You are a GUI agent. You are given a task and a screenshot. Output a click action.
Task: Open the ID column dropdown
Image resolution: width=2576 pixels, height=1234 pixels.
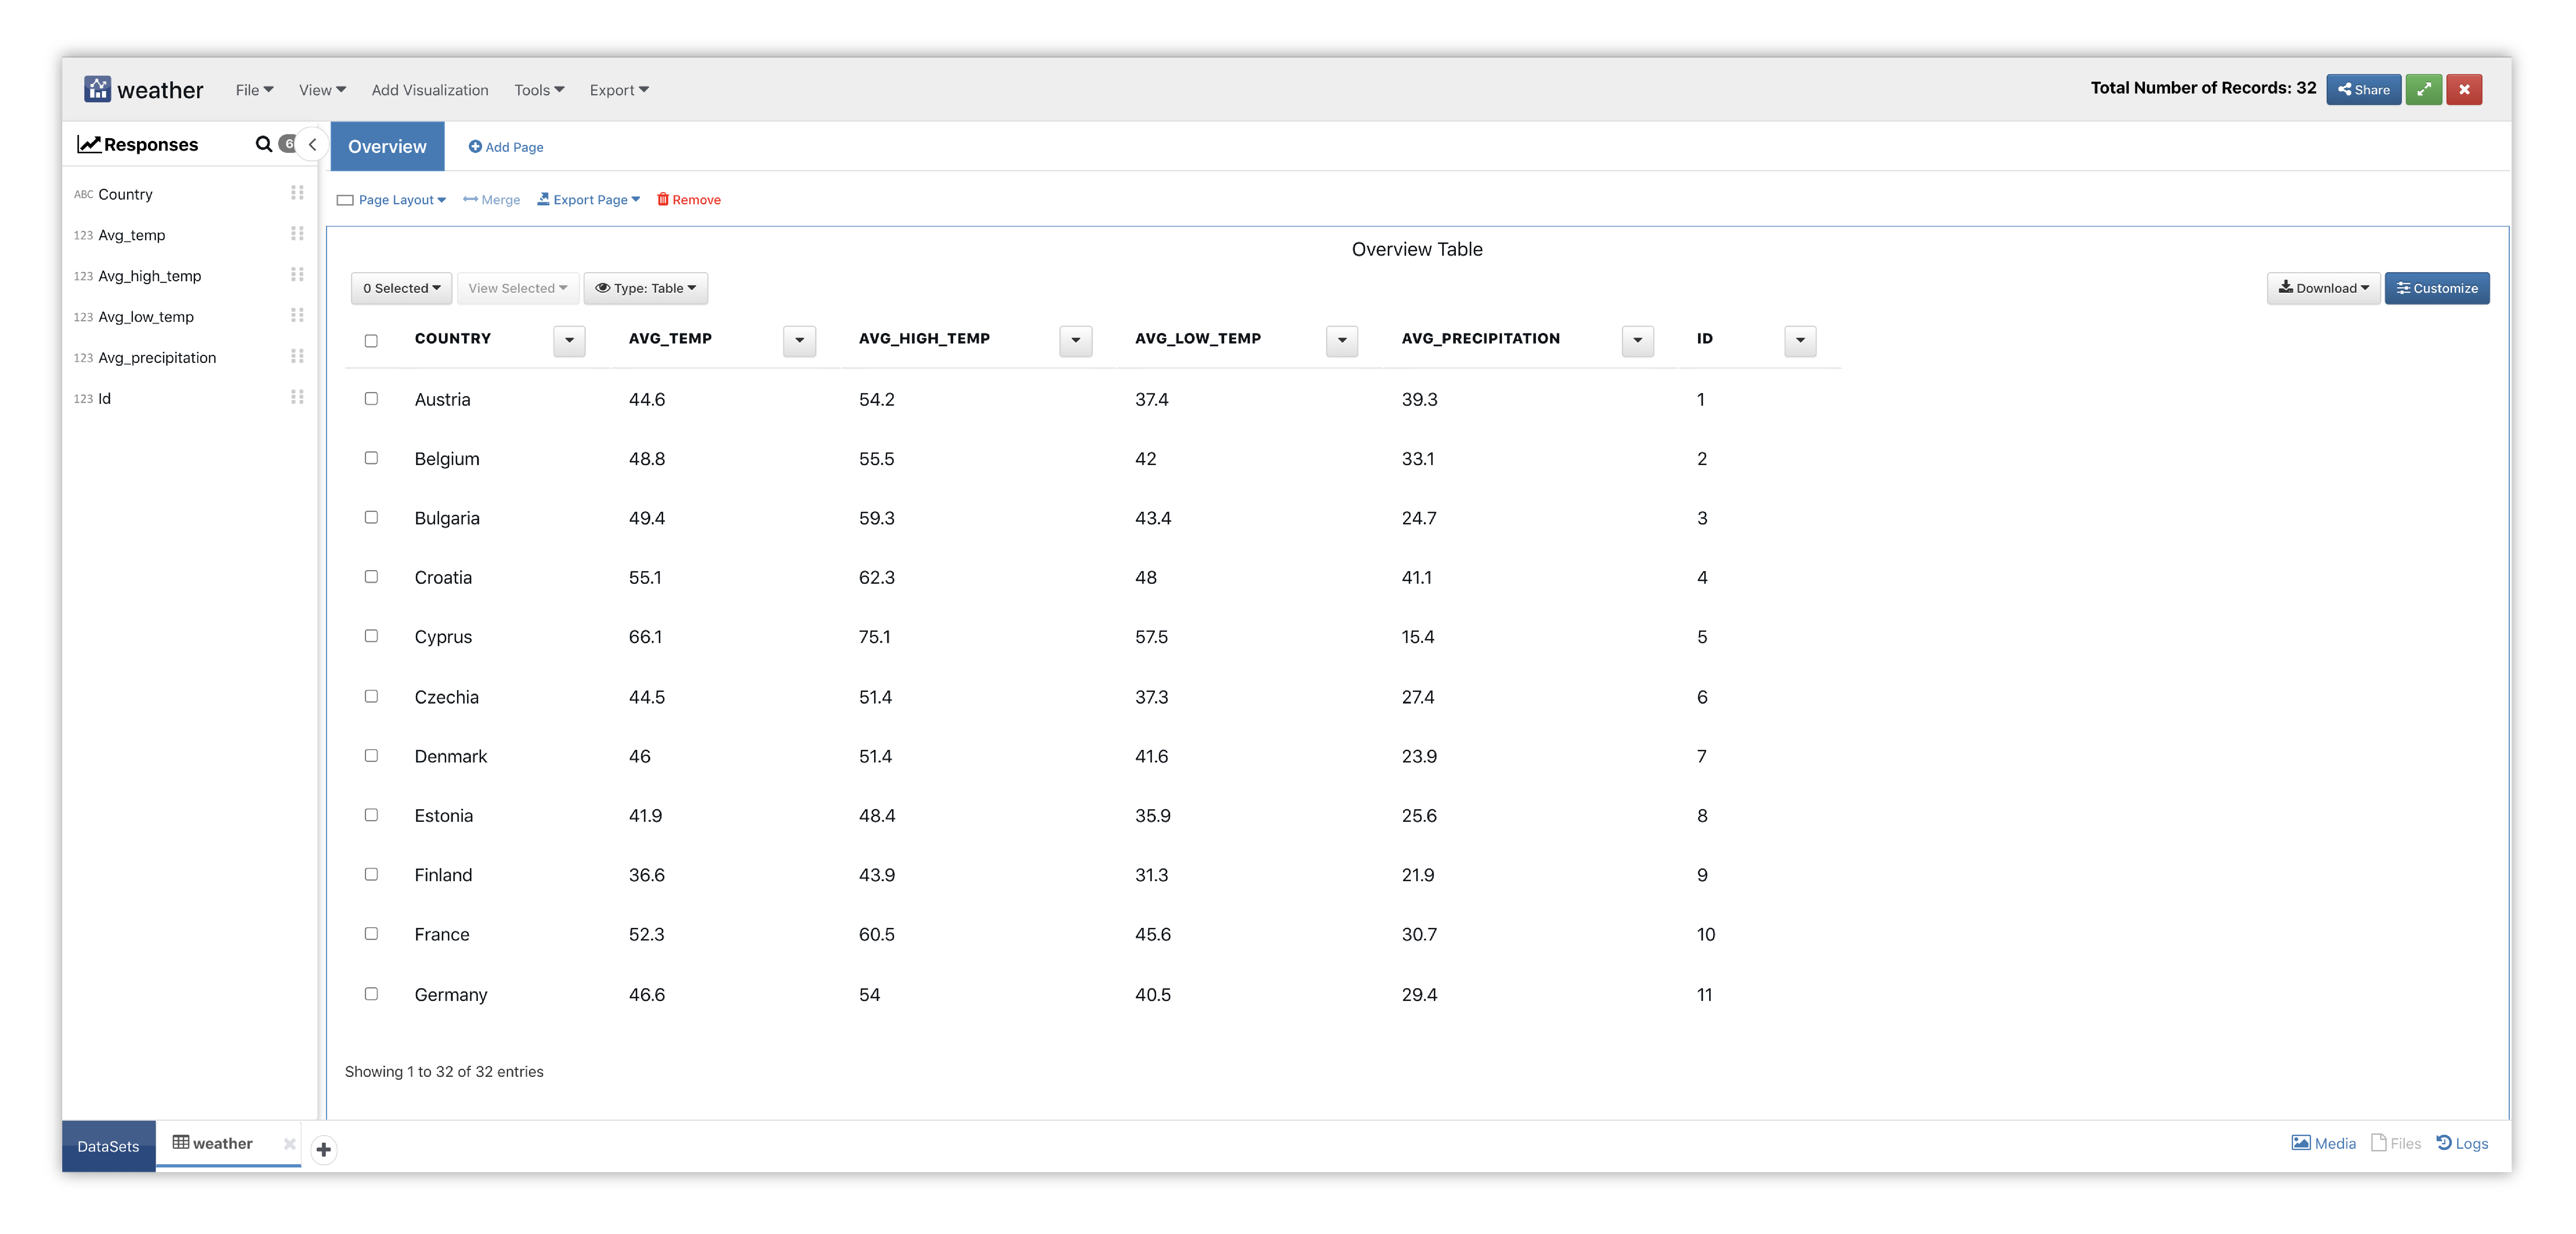(x=1800, y=341)
